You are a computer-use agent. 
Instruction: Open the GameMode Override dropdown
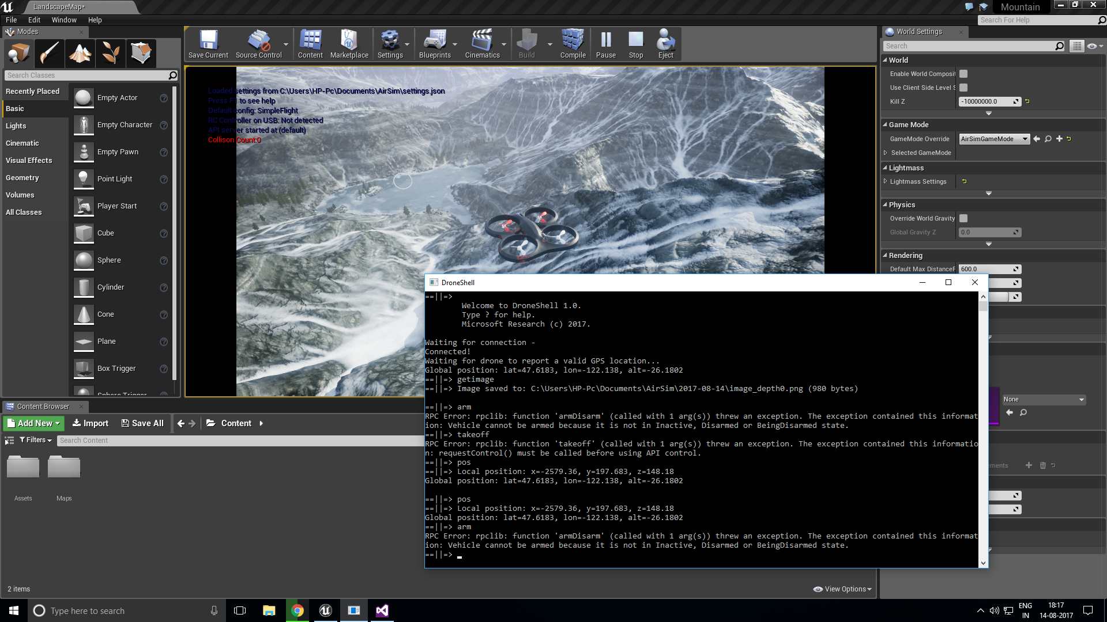994,139
